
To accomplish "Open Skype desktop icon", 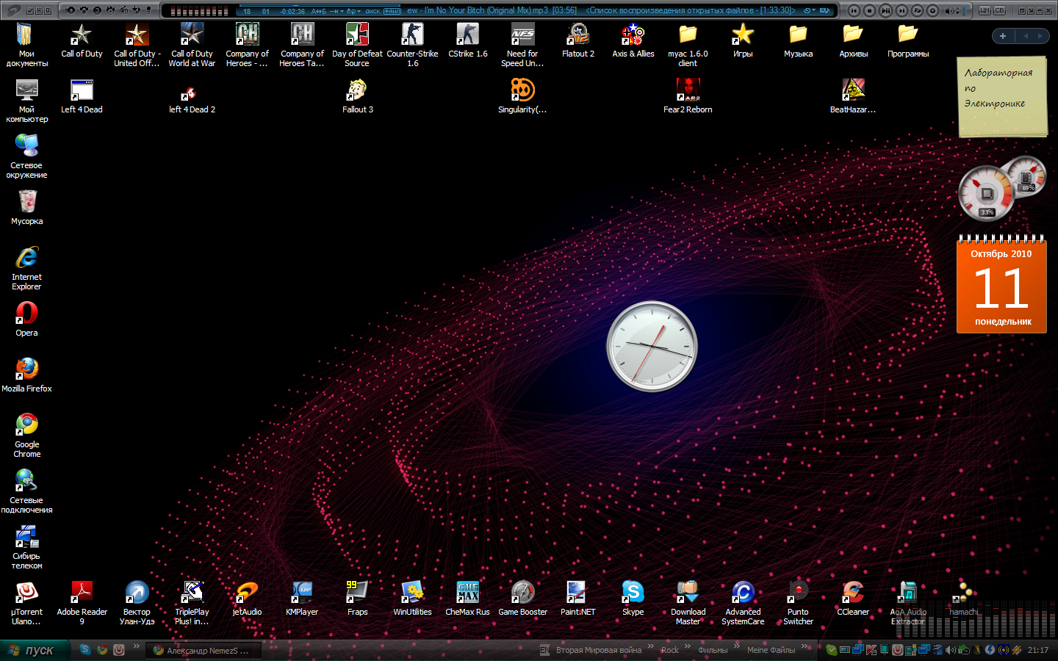I will 633,593.
